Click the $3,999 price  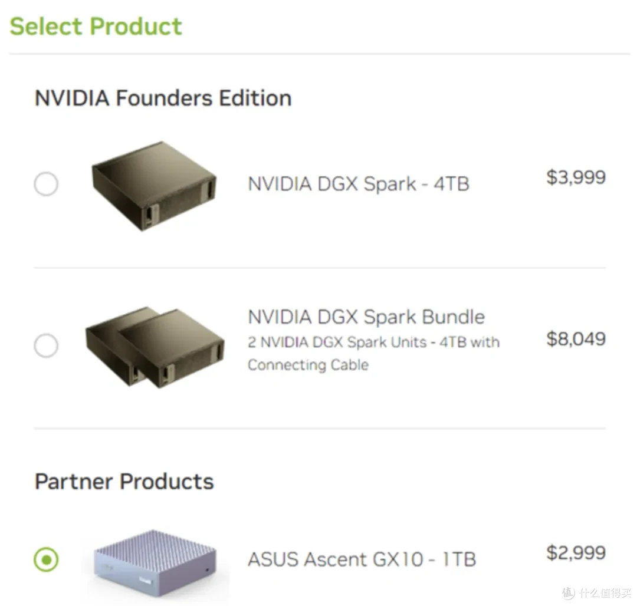point(576,177)
